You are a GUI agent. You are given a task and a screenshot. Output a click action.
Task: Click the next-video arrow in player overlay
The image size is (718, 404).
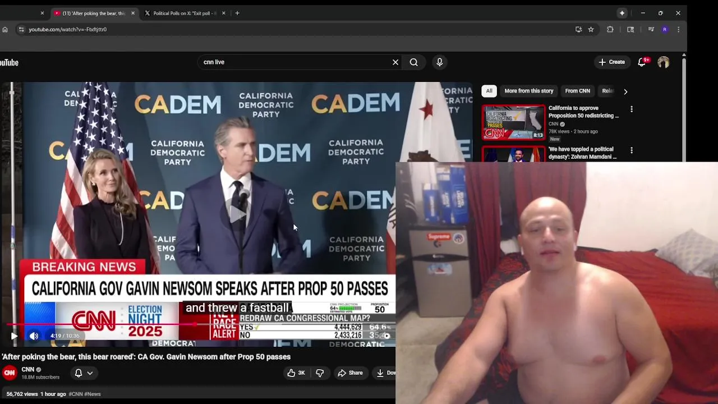click(386, 336)
